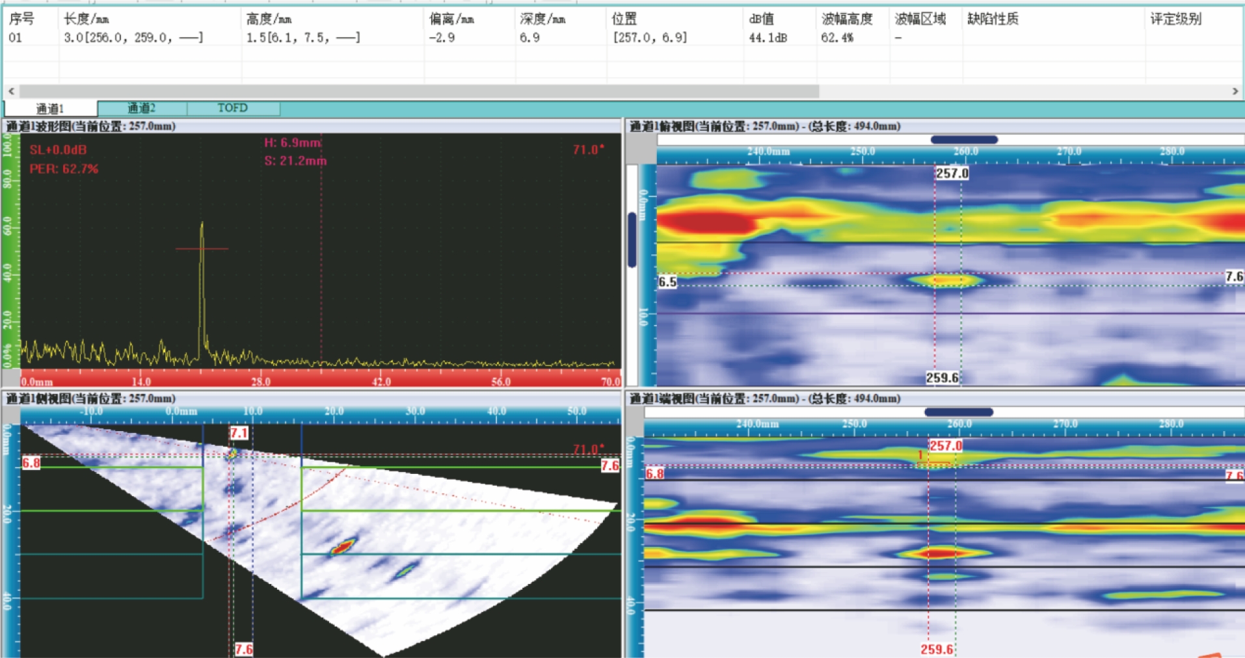Click the 缺陷性质 column header

coord(993,20)
